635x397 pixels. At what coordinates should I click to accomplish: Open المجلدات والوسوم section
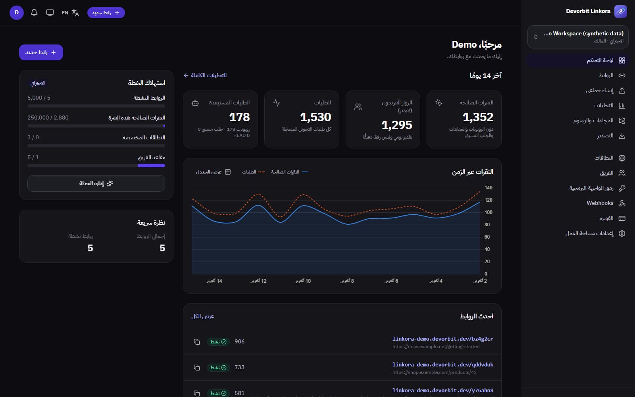tap(578, 121)
